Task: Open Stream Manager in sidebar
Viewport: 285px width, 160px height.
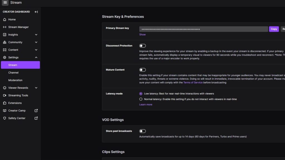Action: [x=20, y=27]
